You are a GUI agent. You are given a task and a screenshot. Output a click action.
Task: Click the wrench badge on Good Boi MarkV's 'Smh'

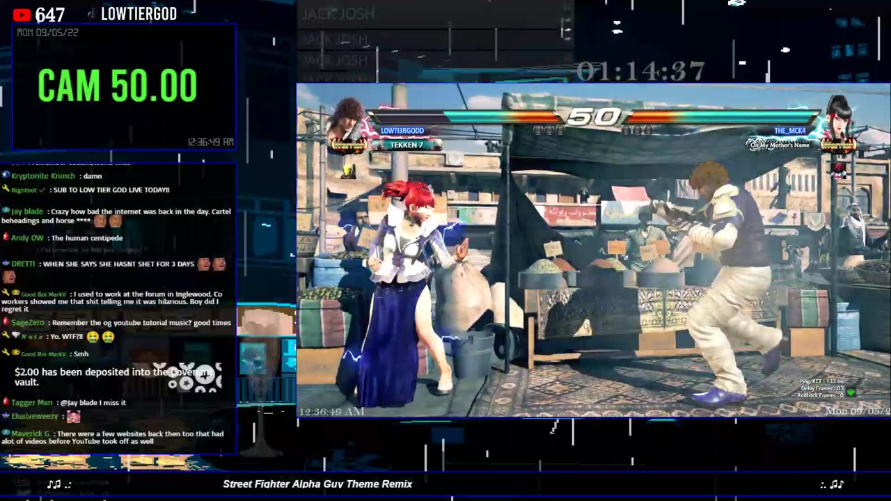pos(6,353)
